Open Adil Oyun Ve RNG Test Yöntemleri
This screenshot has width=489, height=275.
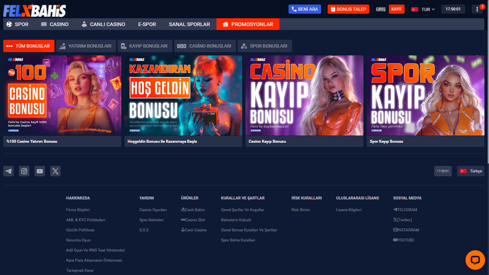(96, 250)
